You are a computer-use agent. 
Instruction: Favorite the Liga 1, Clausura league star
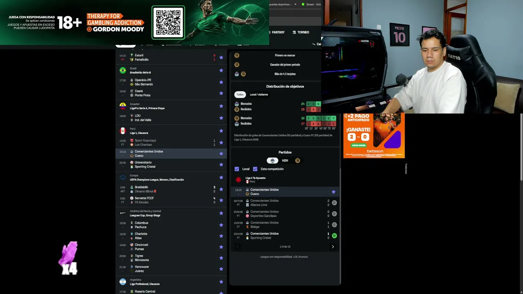[221, 131]
